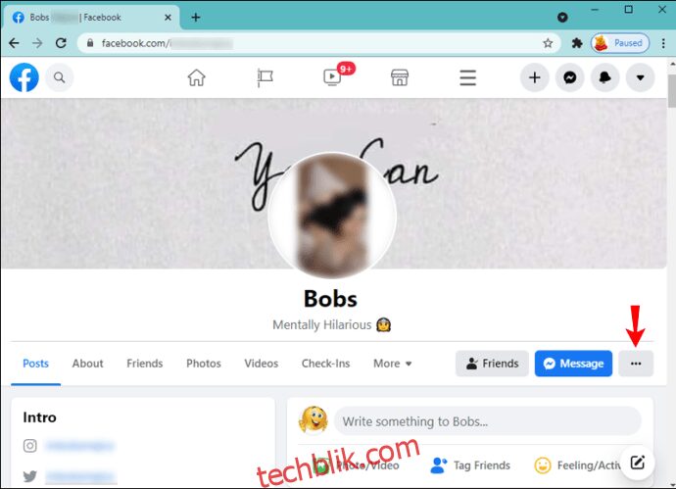Open the Marketplace storefront icon

point(400,78)
